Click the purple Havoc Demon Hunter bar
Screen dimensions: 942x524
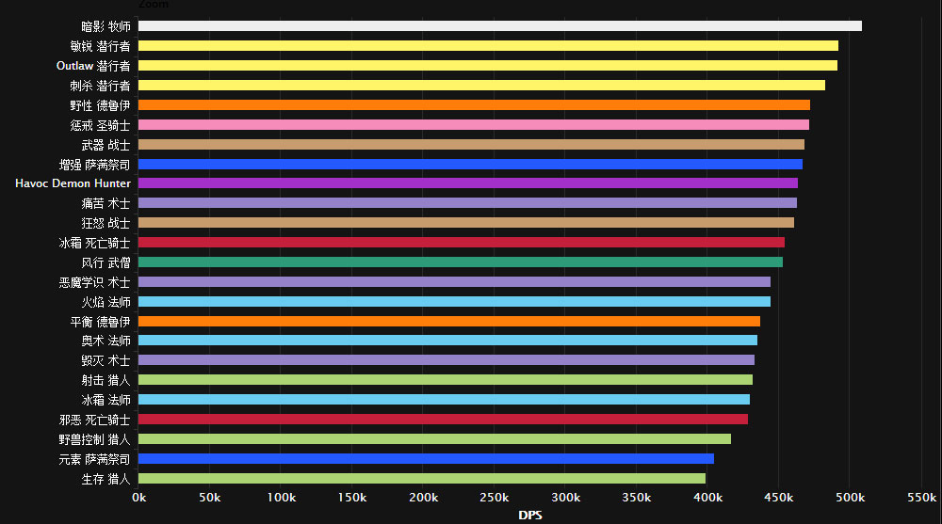(468, 183)
